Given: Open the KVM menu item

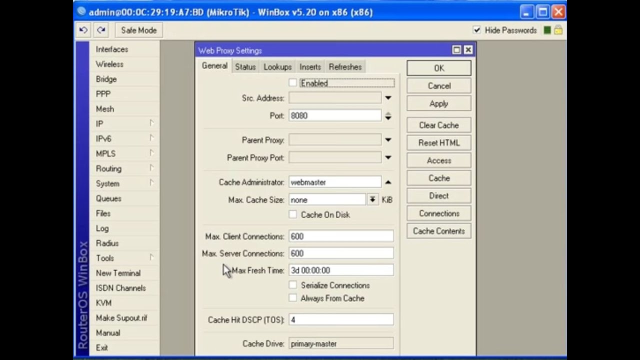Looking at the screenshot, I should point(103,303).
